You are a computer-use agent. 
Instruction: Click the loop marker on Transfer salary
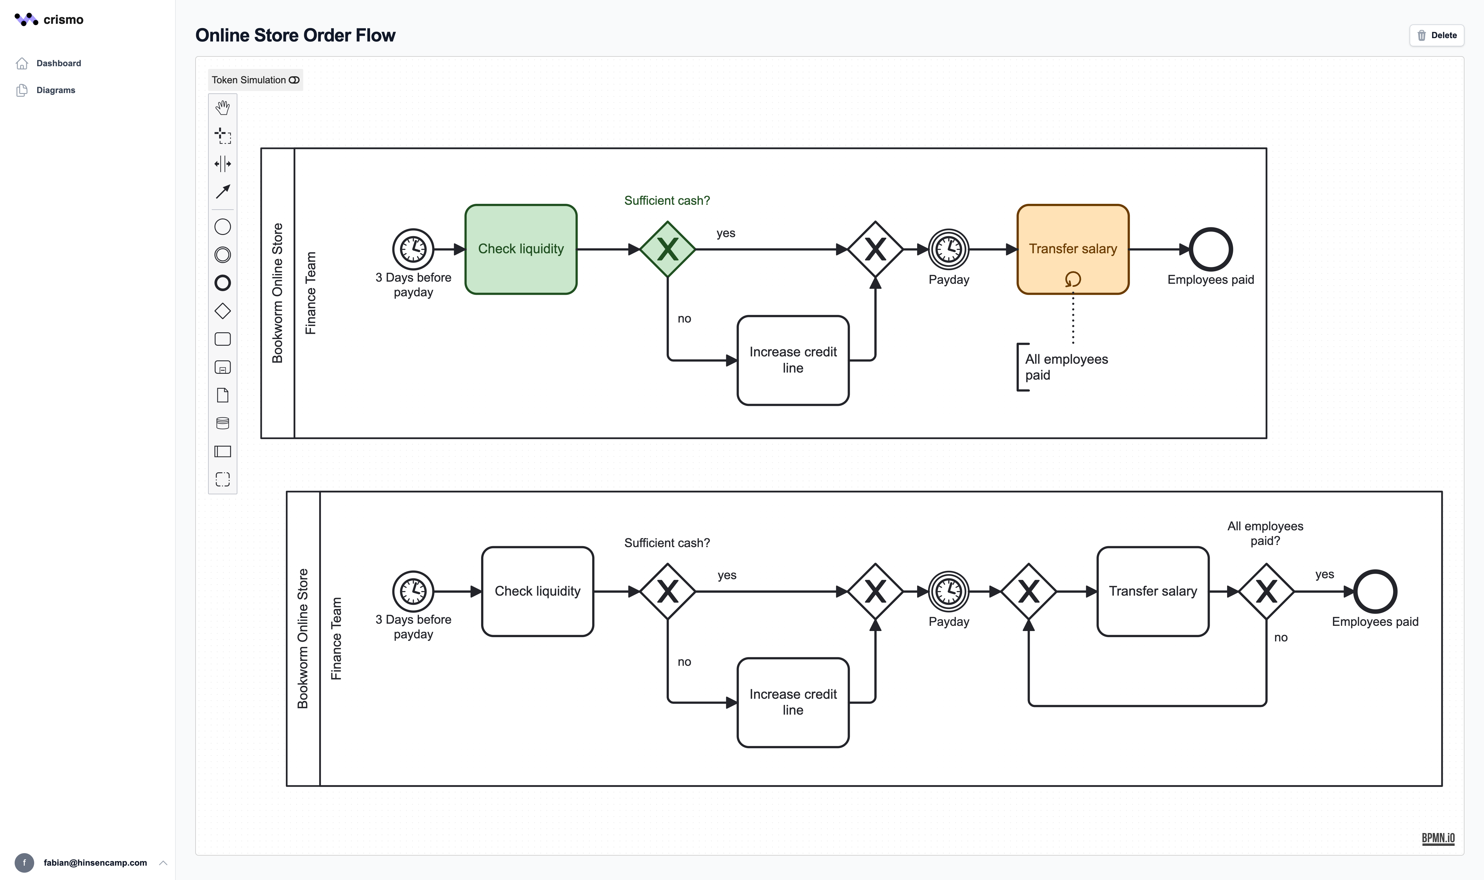click(1072, 279)
